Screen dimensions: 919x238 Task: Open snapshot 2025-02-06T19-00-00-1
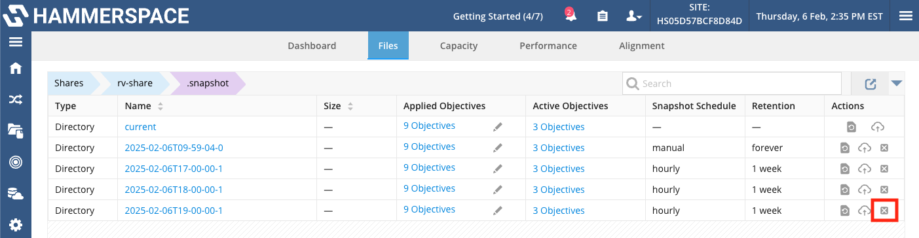174,211
